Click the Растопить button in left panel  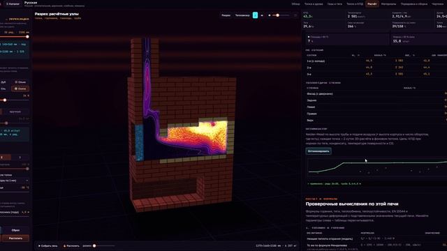(15, 238)
